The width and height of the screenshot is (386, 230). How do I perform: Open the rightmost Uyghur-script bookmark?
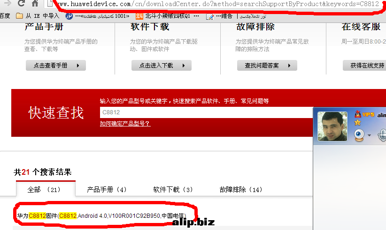(253, 16)
